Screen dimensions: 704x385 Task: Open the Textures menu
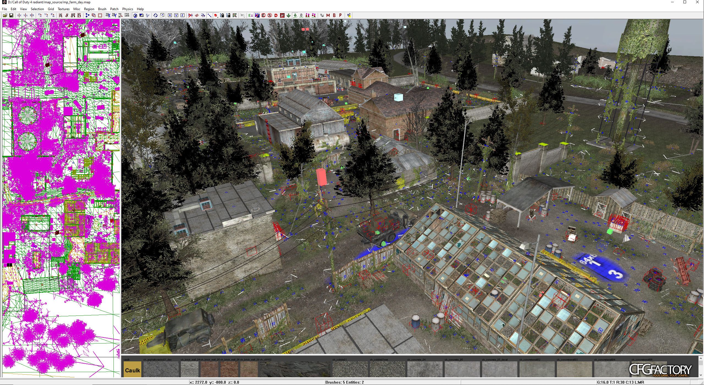(64, 9)
